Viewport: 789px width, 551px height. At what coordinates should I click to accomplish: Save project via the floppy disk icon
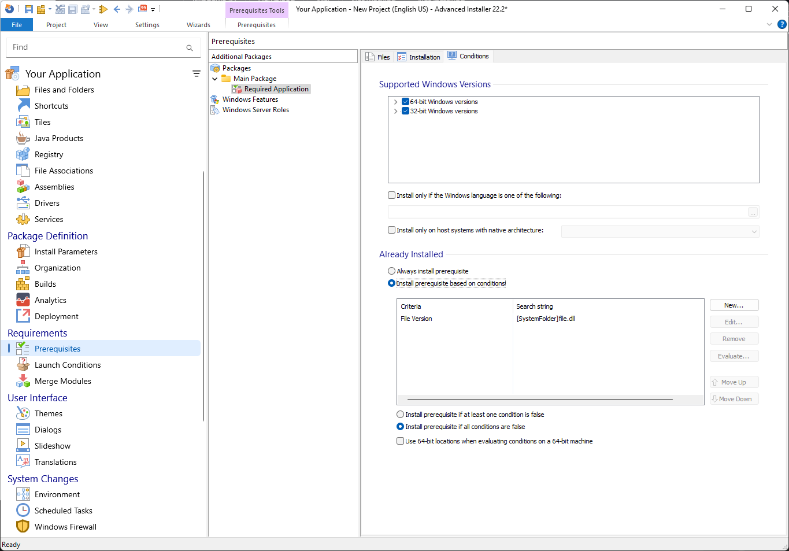28,9
